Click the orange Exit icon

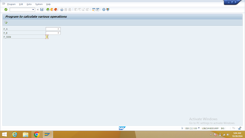[52, 10]
